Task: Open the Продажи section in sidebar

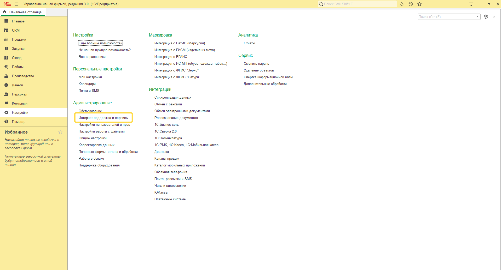Action: click(x=19, y=40)
